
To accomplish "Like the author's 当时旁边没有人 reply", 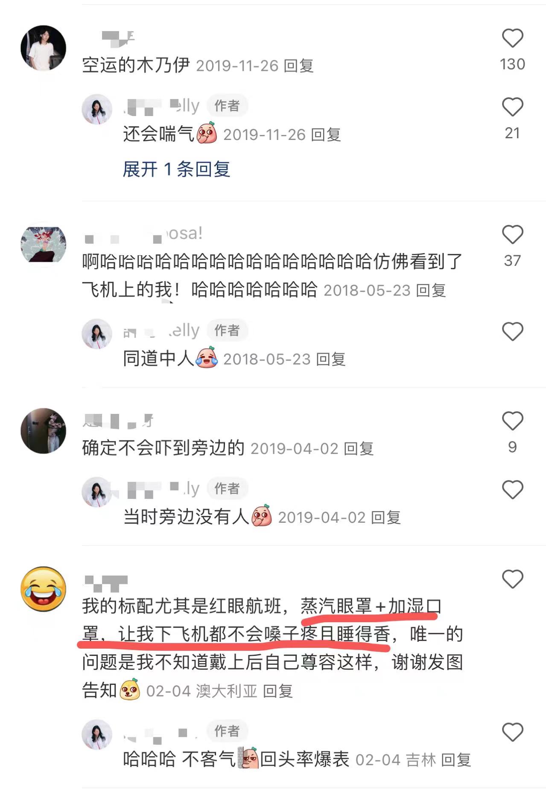I will 512,489.
